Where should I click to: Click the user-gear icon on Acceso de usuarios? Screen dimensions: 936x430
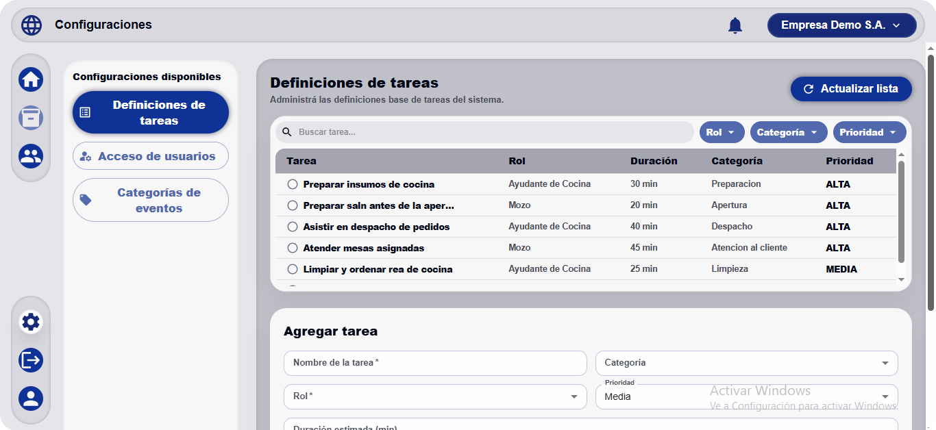tap(86, 156)
